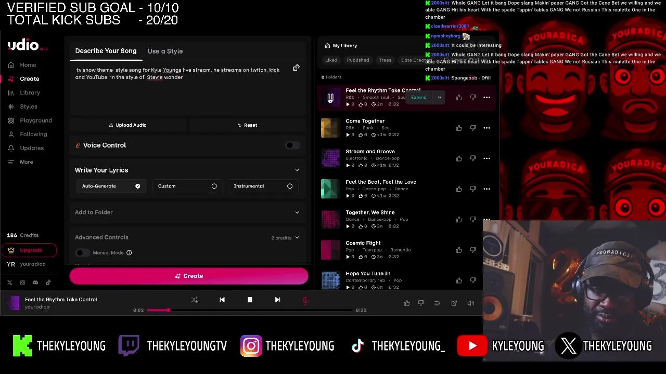The height and width of the screenshot is (374, 666).
Task: Like the Come Together track
Action: [459, 128]
